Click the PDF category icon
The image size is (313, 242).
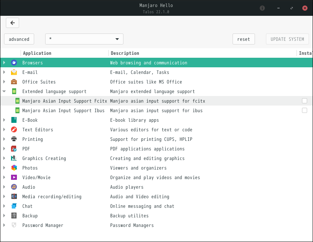(14, 149)
